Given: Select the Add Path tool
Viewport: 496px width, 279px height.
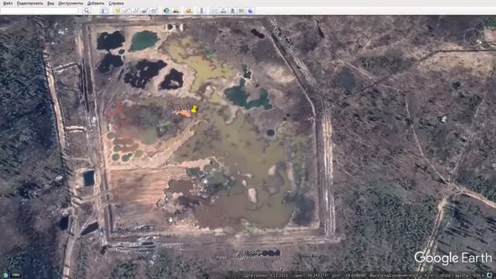Looking at the screenshot, I should click(x=136, y=10).
